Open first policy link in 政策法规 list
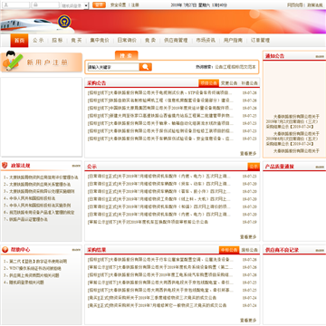The width and height of the screenshot is (326, 326). point(41,177)
